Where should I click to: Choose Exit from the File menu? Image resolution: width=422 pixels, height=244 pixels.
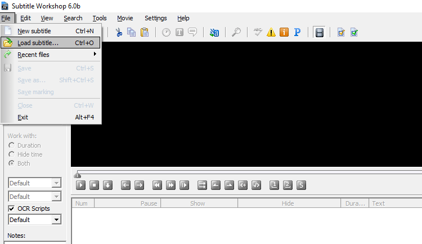click(x=51, y=117)
